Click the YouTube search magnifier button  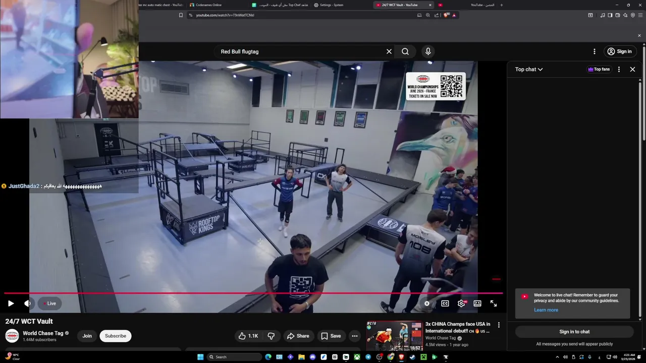tap(405, 51)
